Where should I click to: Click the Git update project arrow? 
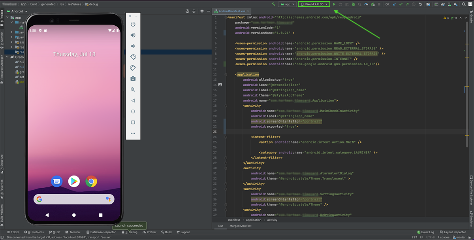[x=394, y=4]
